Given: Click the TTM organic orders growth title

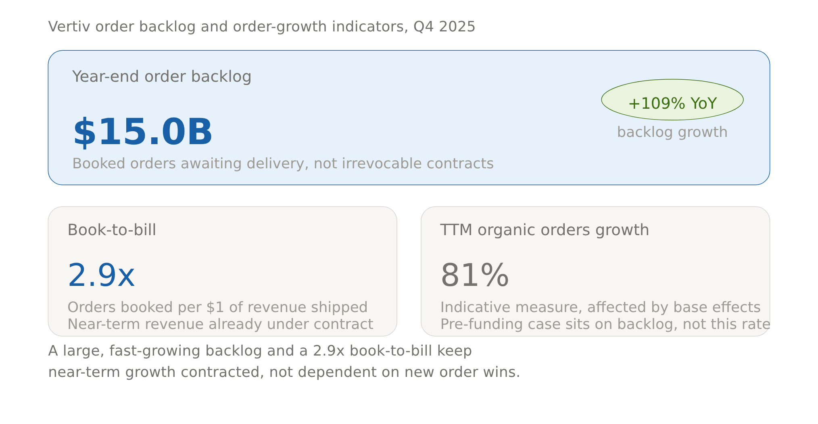Looking at the screenshot, I should [545, 230].
